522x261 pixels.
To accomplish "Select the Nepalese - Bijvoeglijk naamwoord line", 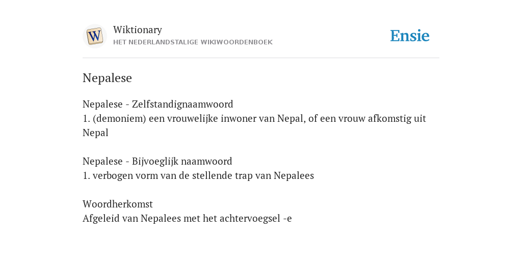I will 157,162.
